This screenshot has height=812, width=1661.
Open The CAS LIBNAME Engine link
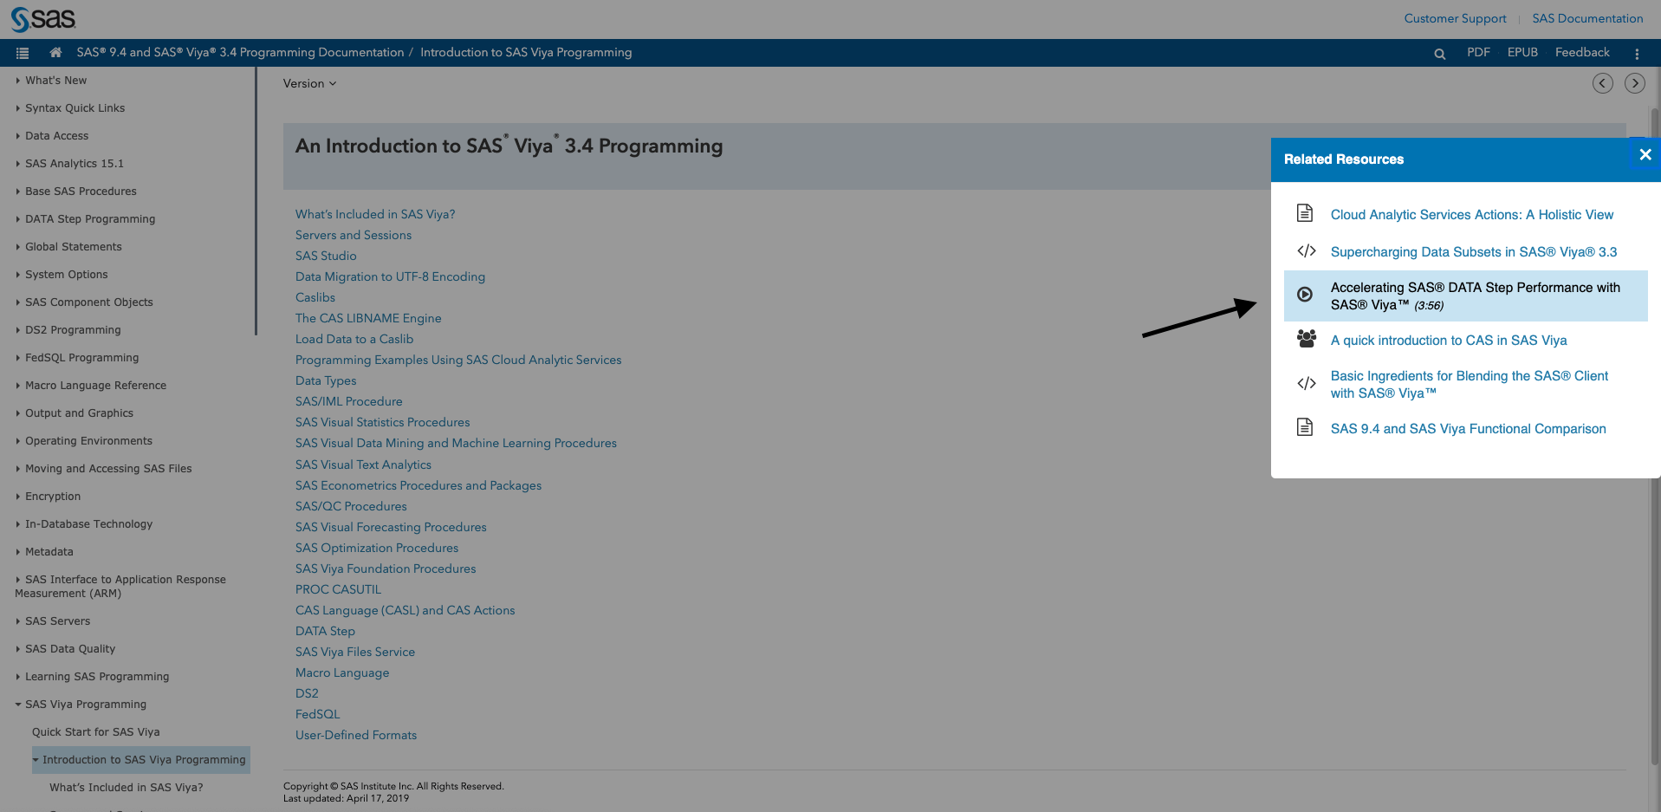(368, 318)
